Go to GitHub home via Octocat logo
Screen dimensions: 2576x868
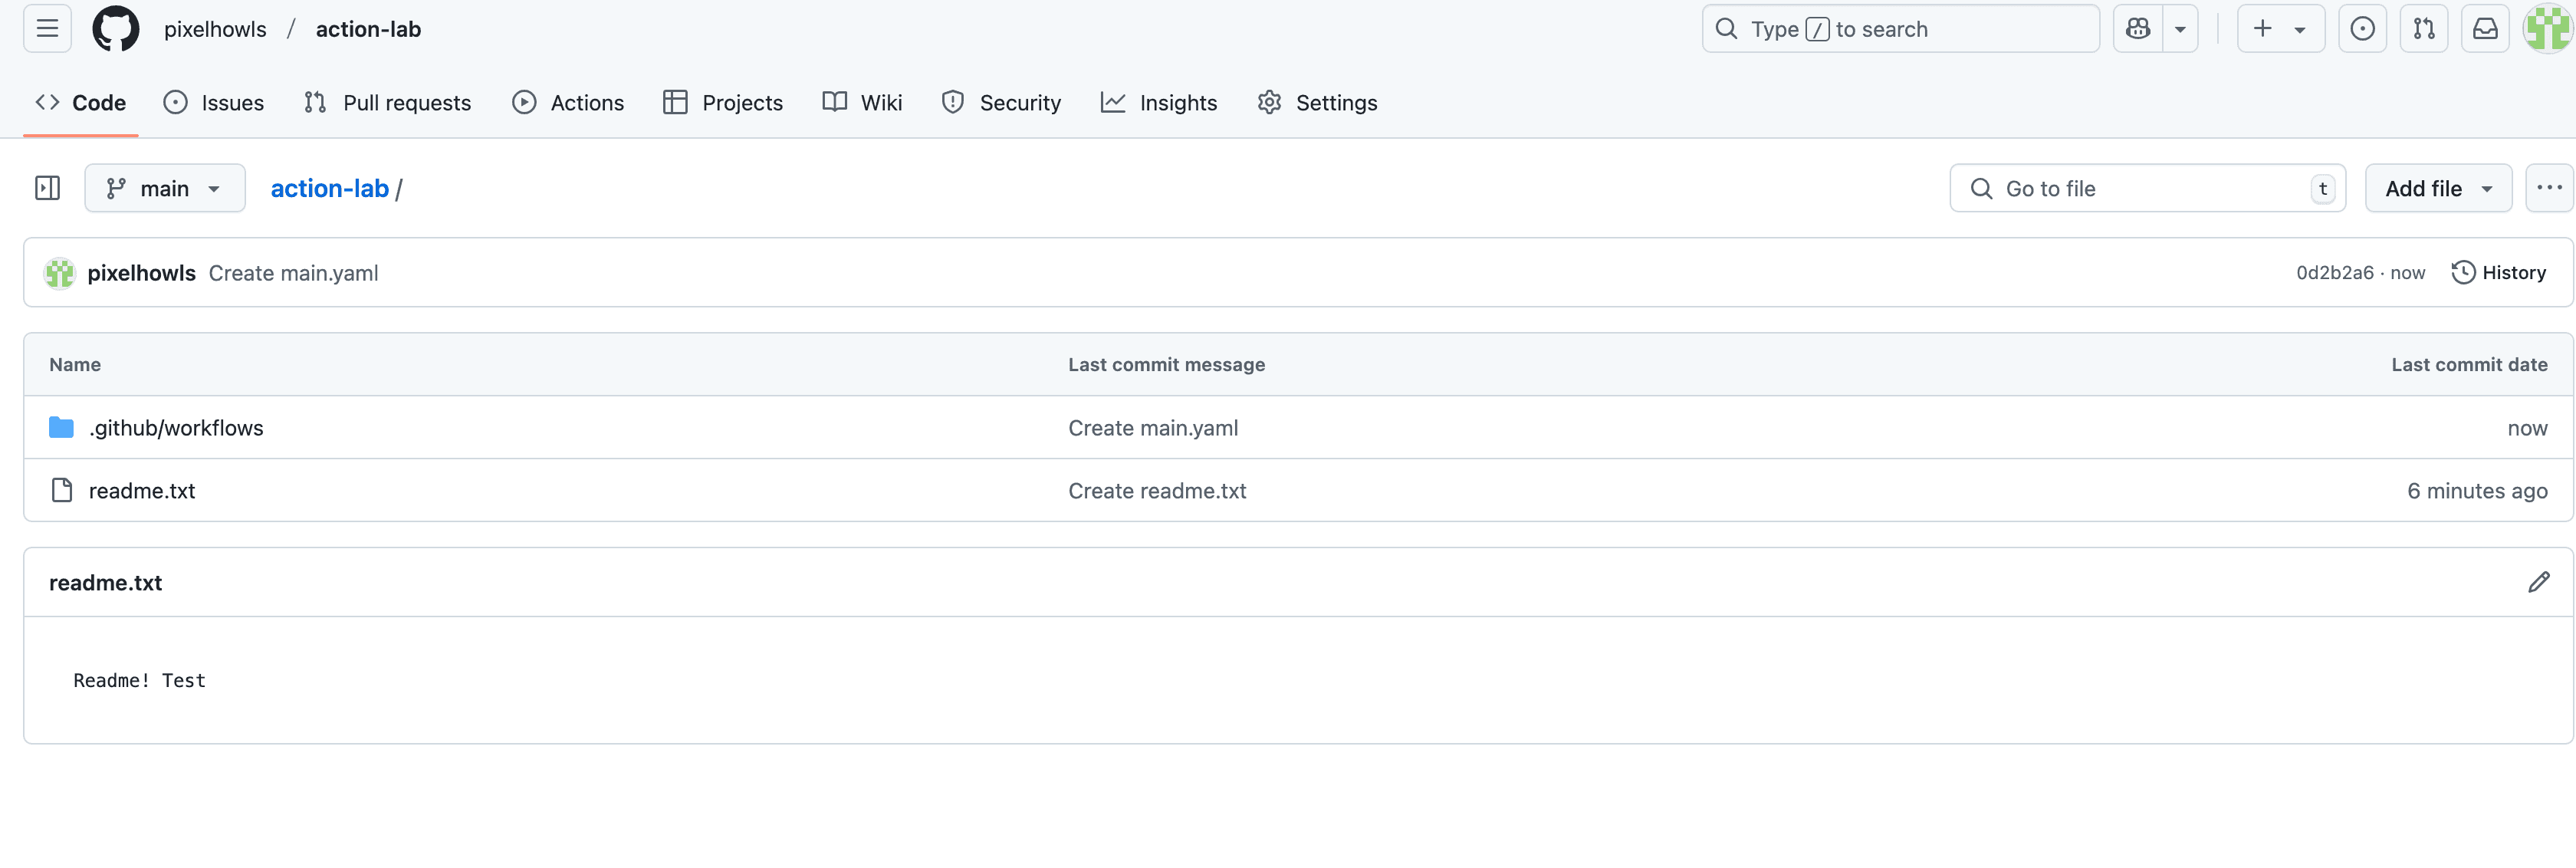116,29
